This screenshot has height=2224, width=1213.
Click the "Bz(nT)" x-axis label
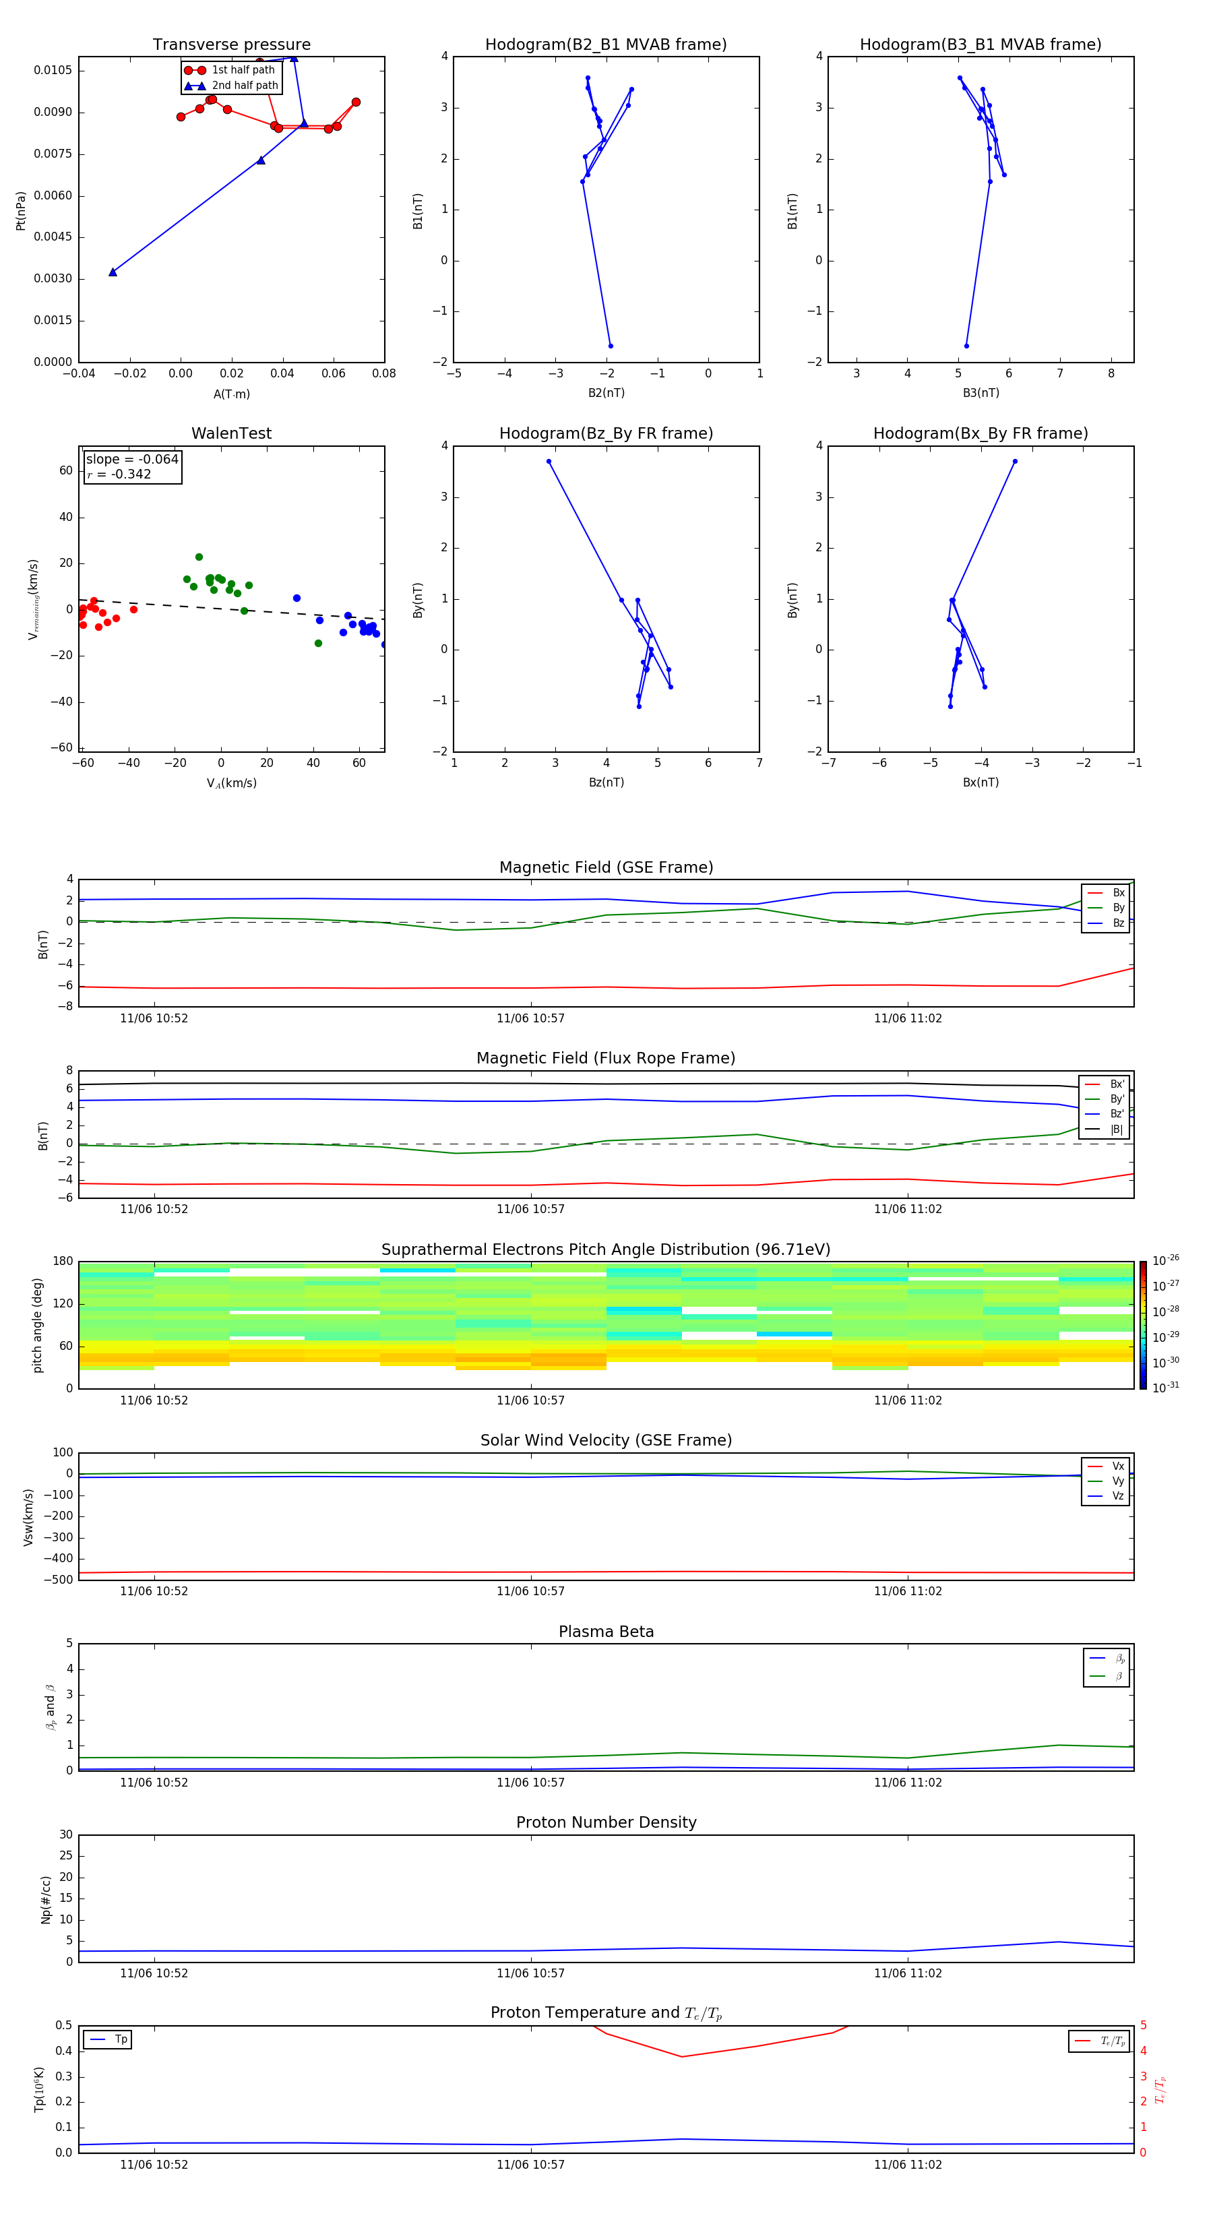pos(606,782)
